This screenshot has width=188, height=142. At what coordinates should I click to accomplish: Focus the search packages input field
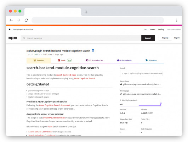(x=81, y=38)
